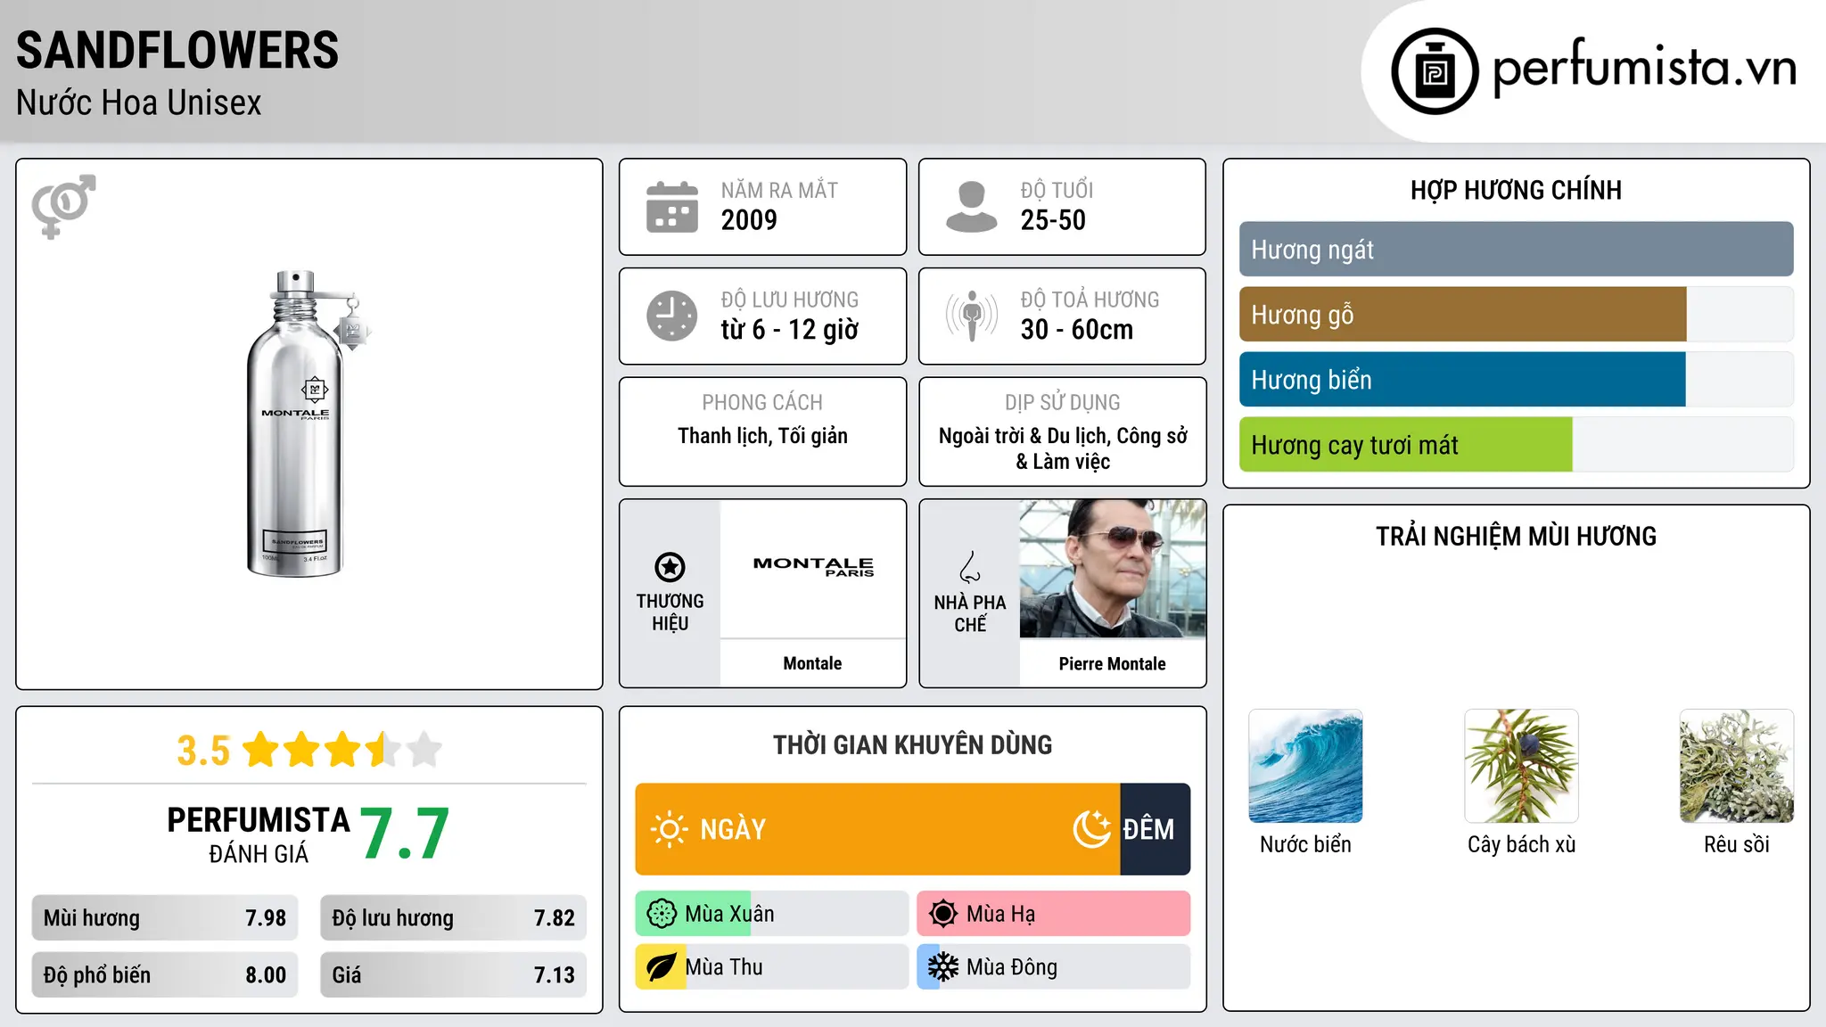Screen dimensions: 1826x1027
Task: Click the Độ lưu hương 7.82 score row
Action: (454, 918)
